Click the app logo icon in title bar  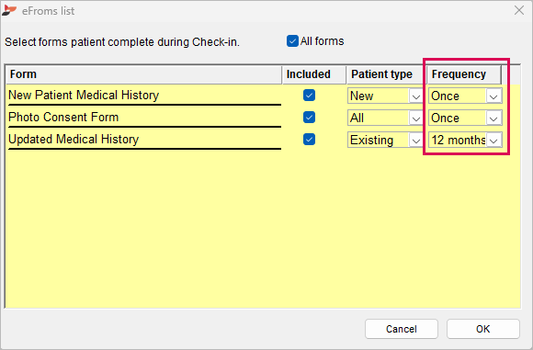tap(9, 10)
